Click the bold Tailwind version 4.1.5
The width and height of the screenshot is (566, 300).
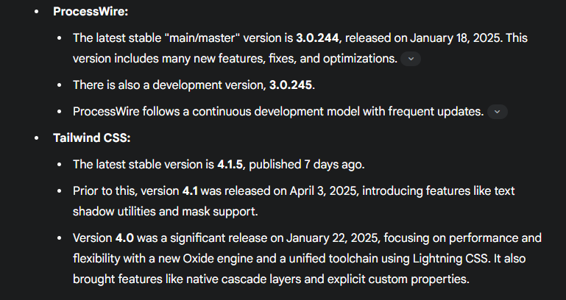click(x=230, y=165)
